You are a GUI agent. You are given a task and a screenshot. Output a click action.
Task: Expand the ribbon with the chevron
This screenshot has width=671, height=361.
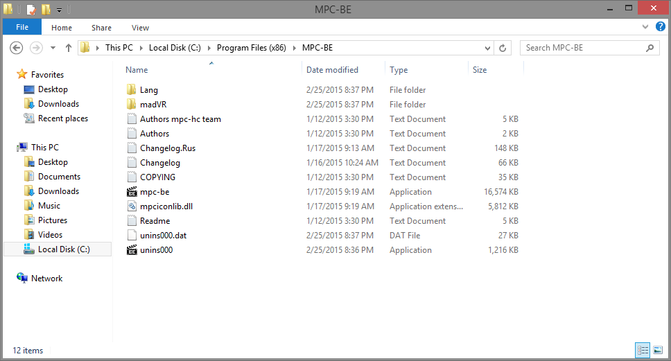click(645, 27)
